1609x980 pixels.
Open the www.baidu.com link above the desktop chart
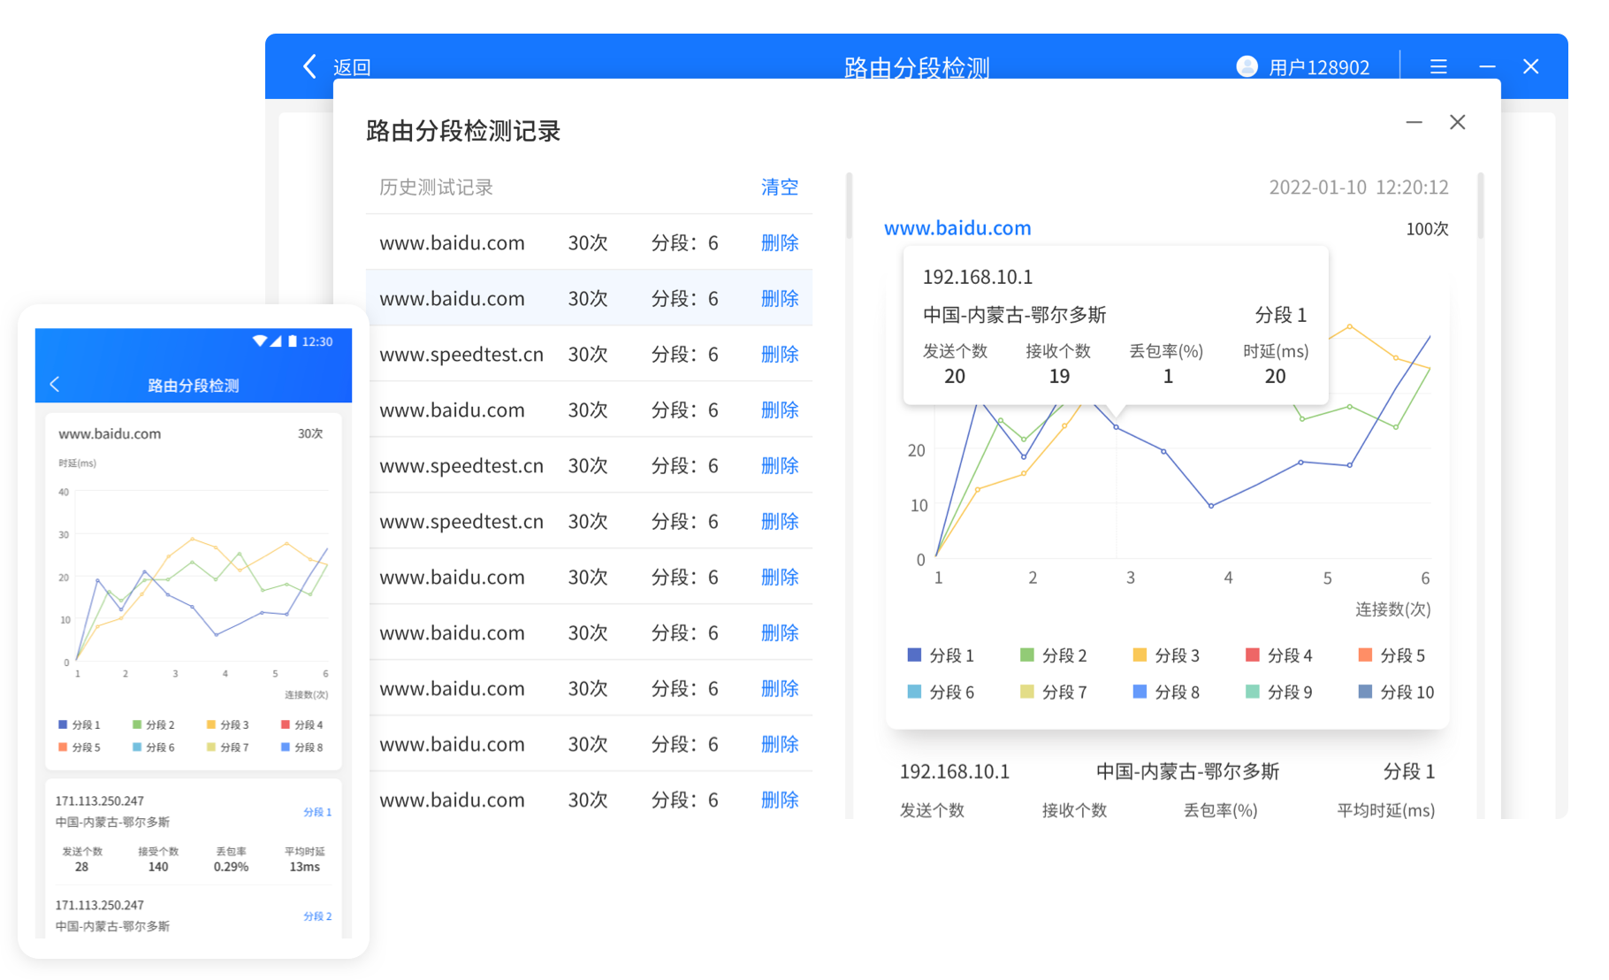[957, 228]
